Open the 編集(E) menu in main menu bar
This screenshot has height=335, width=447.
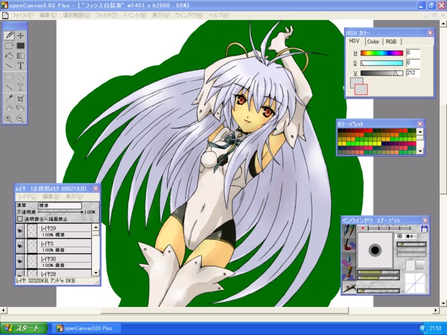[x=48, y=15]
